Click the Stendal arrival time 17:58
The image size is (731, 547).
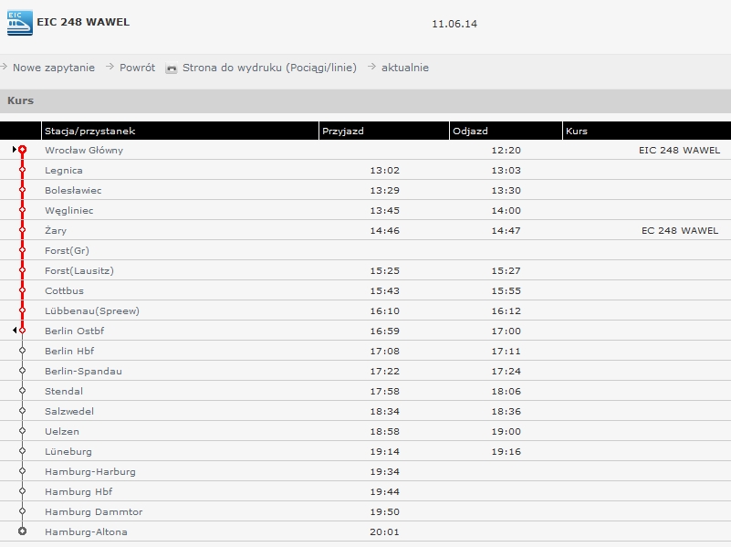384,391
